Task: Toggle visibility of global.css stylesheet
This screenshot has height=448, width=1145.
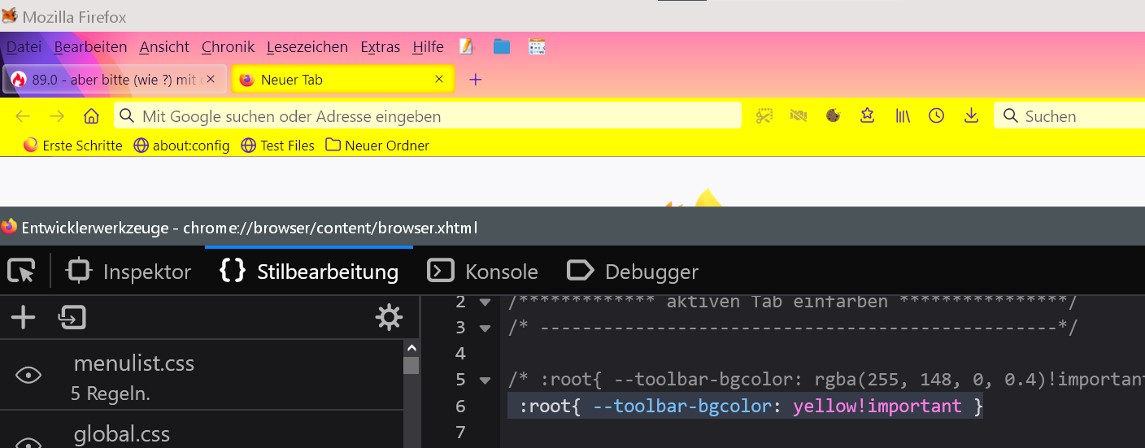Action: 28,442
